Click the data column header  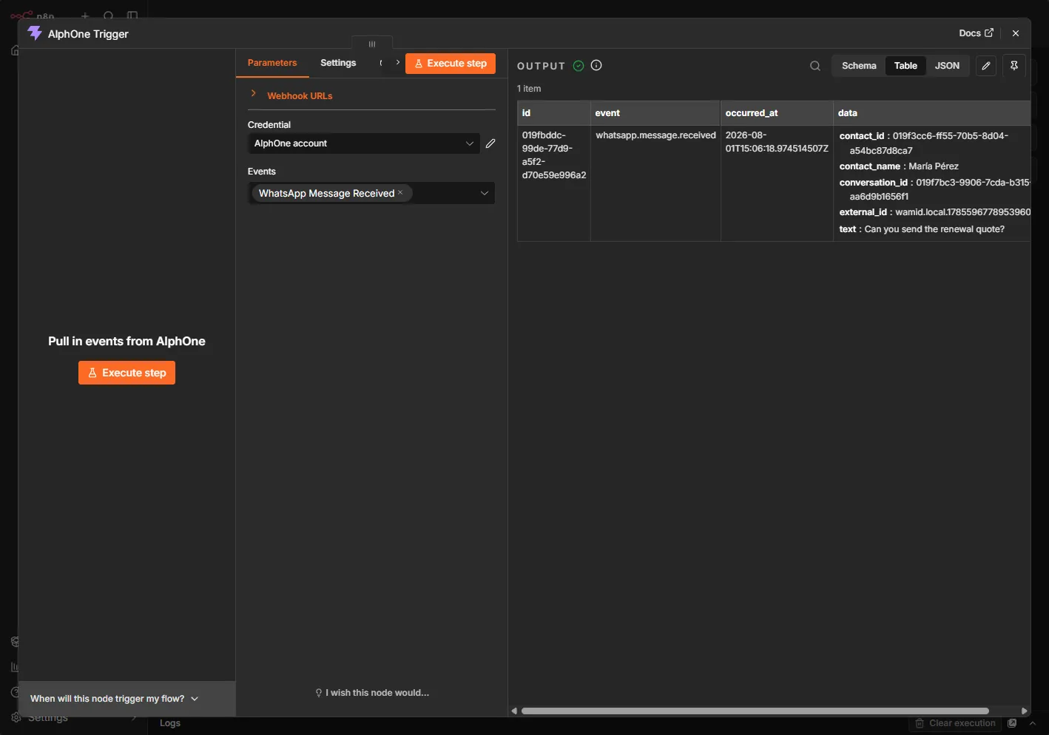click(932, 113)
